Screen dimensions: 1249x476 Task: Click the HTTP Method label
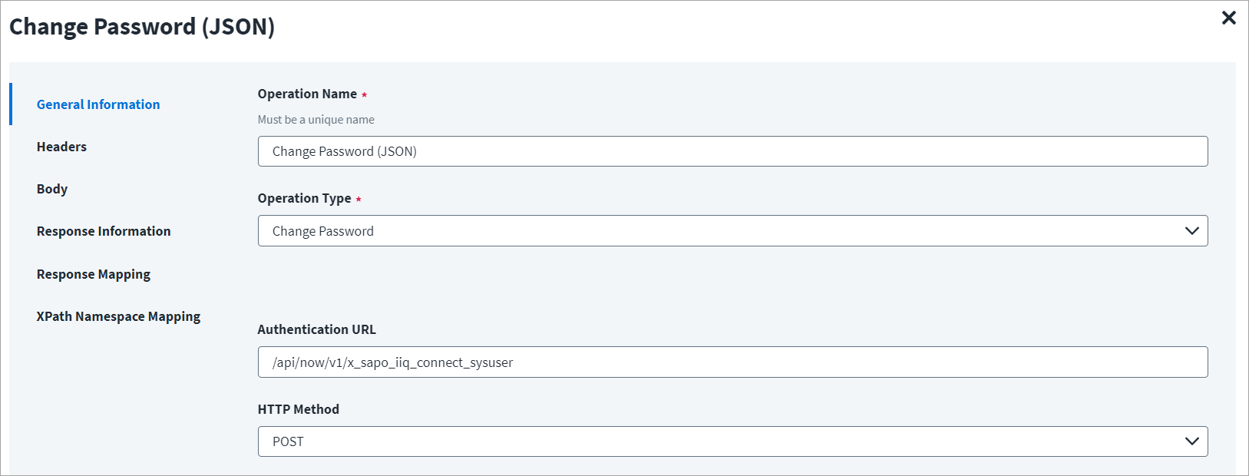tap(298, 409)
